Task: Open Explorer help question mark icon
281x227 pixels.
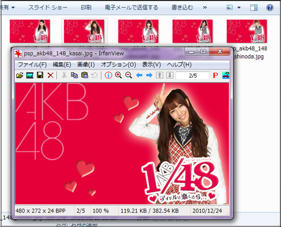Action: pyautogui.click(x=270, y=7)
